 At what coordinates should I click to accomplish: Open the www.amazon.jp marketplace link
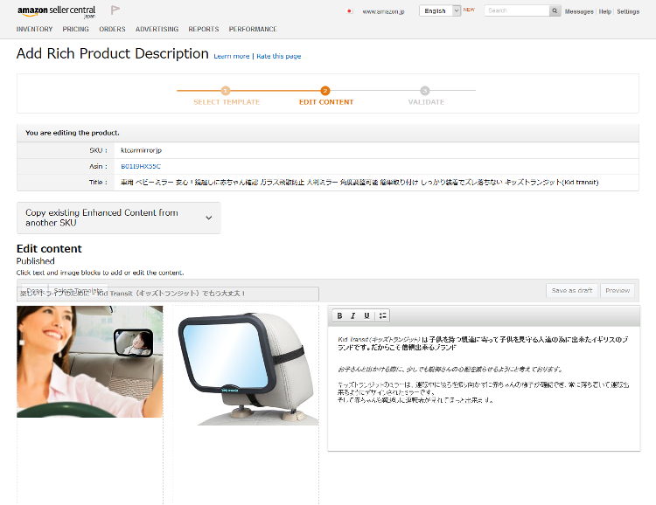tap(383, 11)
